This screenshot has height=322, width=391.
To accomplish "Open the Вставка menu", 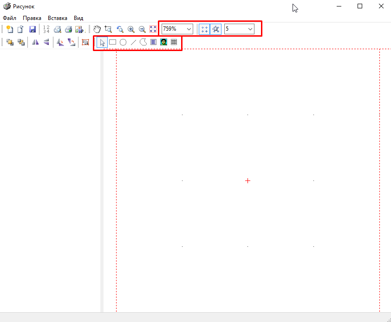I will [x=58, y=18].
